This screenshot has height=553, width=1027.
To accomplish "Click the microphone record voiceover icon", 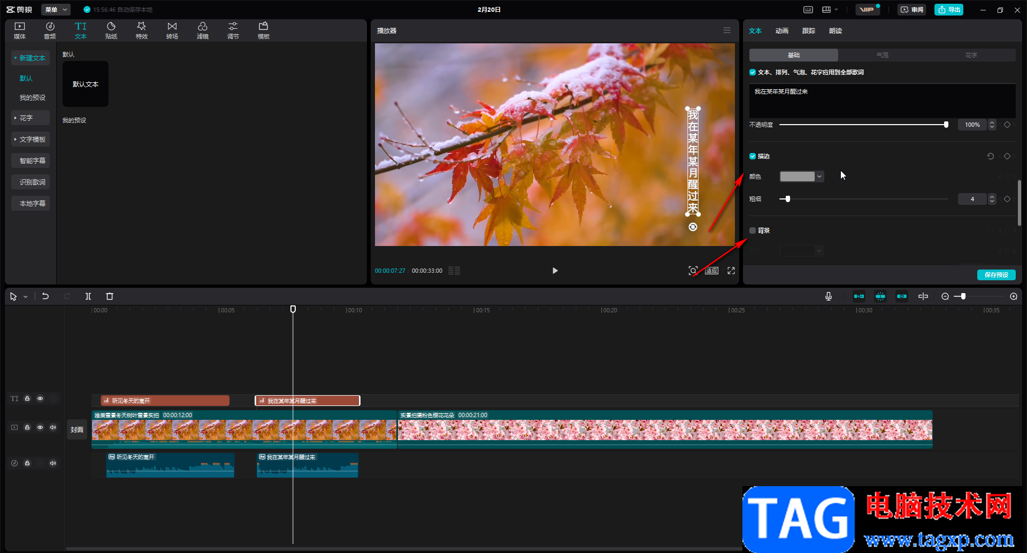I will 828,296.
